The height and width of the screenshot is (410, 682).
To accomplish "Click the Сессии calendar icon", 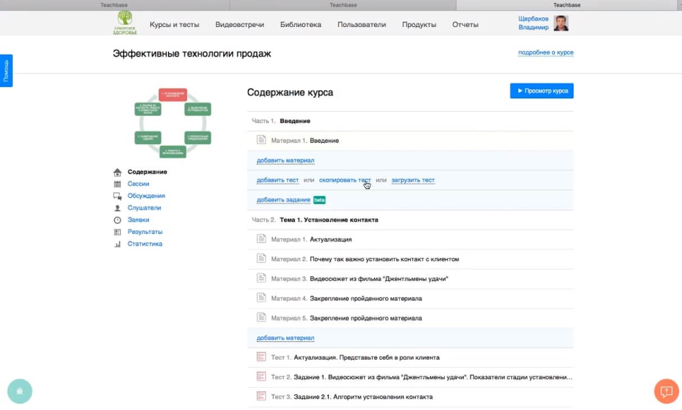I will 118,184.
